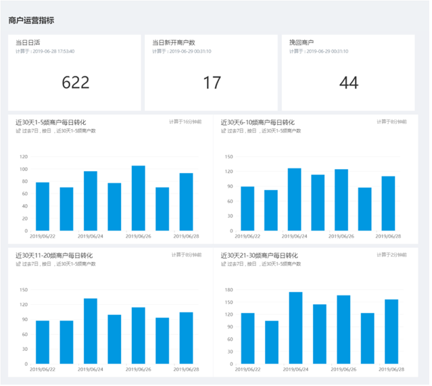The width and height of the screenshot is (432, 386).
Task: Click the 计算于2分钟前 timestamp label
Action: coord(392,255)
